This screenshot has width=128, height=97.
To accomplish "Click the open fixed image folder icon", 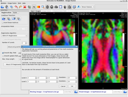I will tap(125, 92).
